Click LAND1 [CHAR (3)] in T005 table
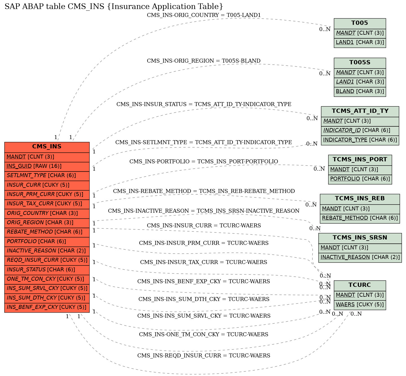 (x=360, y=43)
